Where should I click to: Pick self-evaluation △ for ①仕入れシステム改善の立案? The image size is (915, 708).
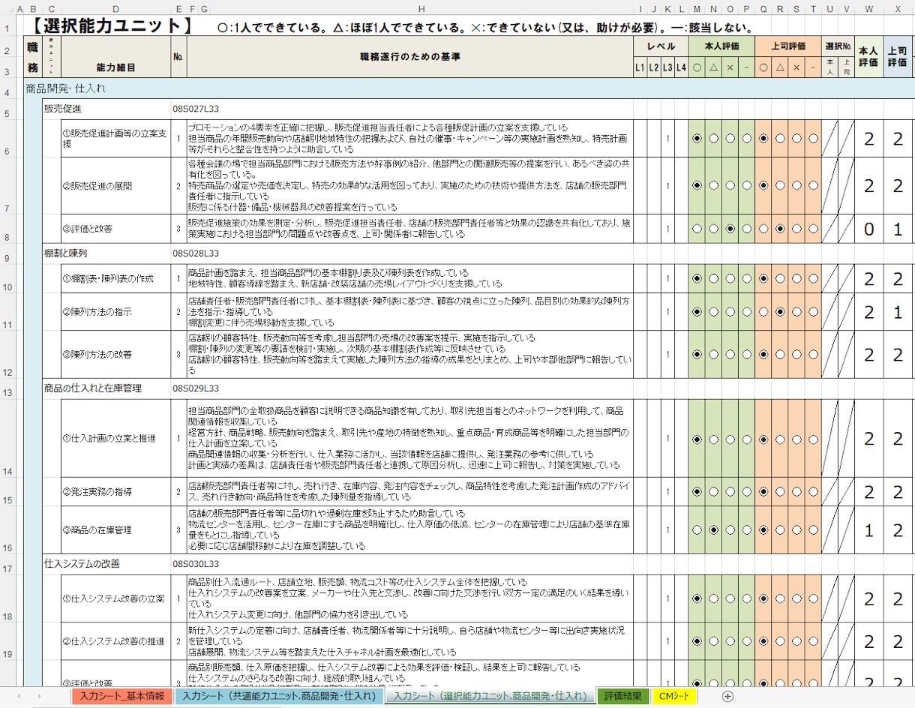714,598
